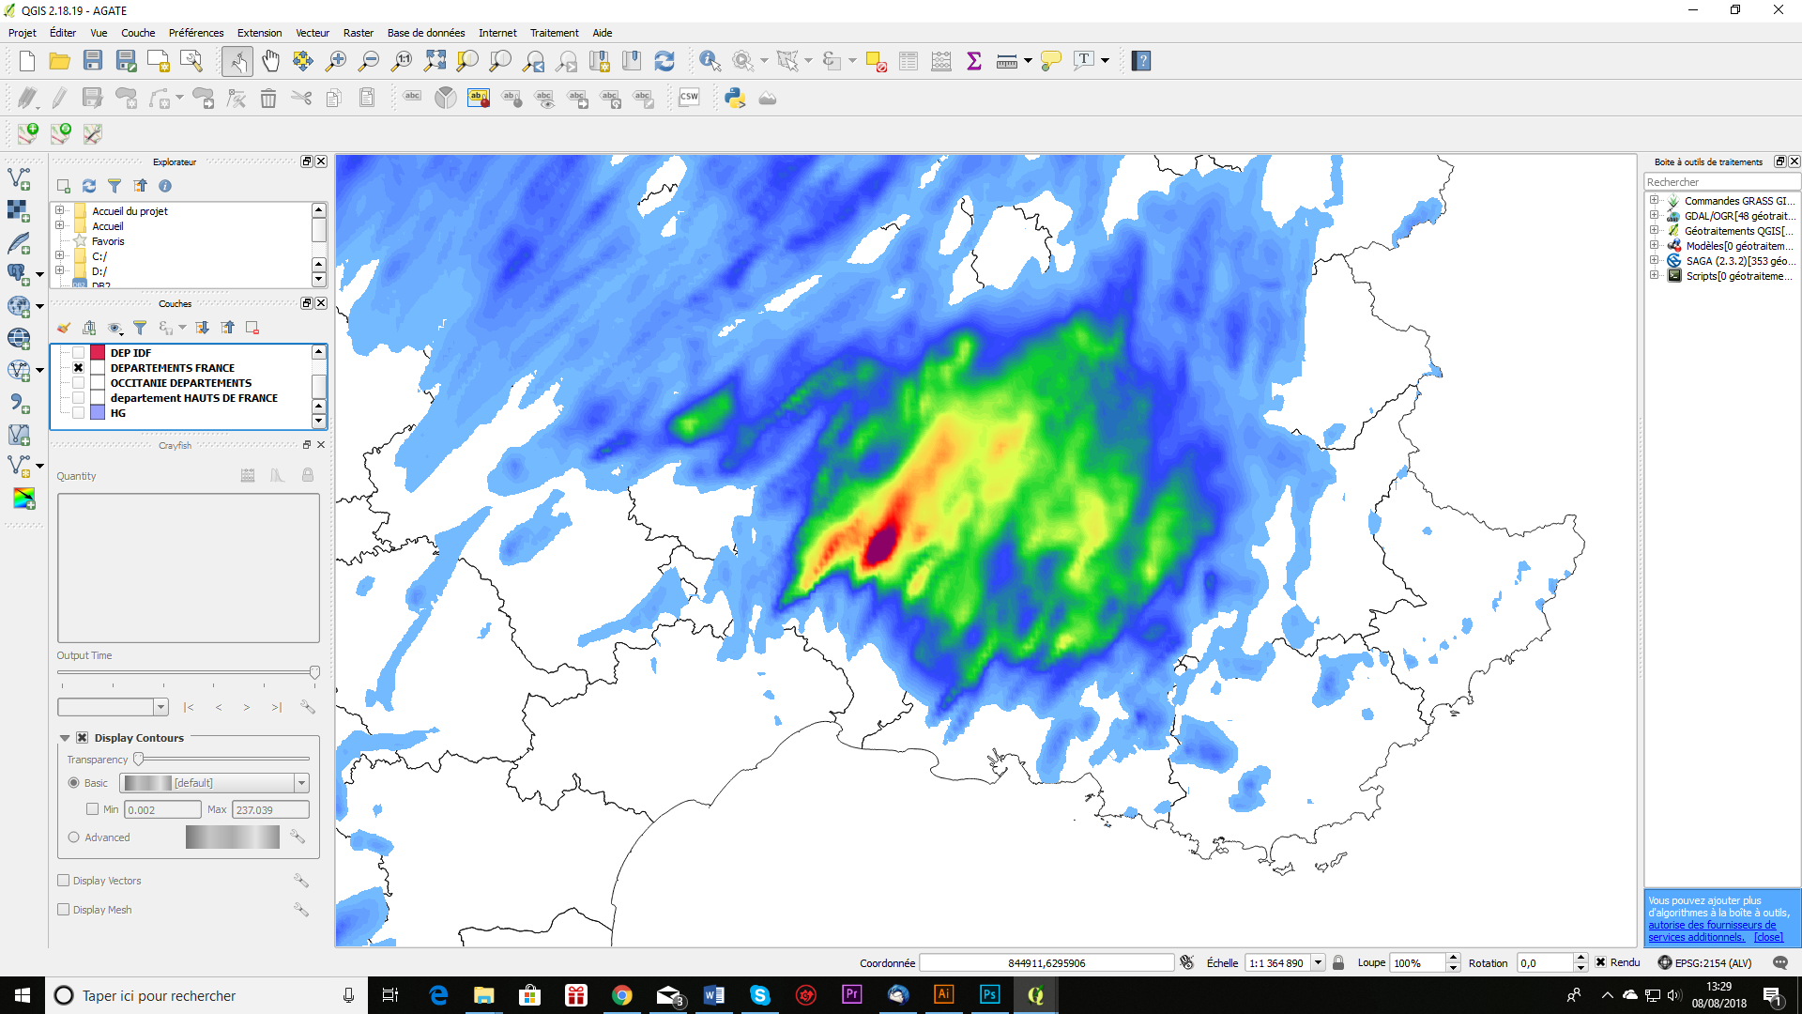Click the Refresh map icon
This screenshot has width=1802, height=1014.
pyautogui.click(x=664, y=61)
